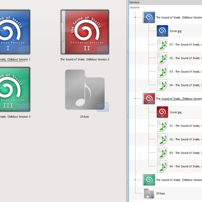The height and width of the screenshot is (202, 202).
Task: Select track 03 audio icon under the red album
Action: pos(162,153)
